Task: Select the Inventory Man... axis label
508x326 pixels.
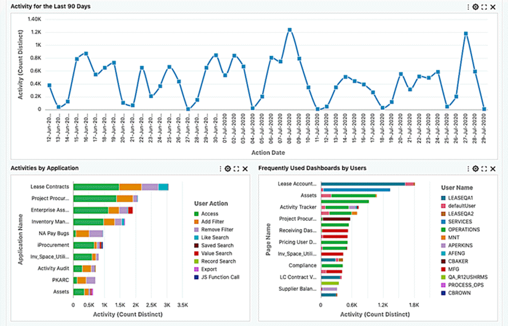Action: (x=50, y=222)
